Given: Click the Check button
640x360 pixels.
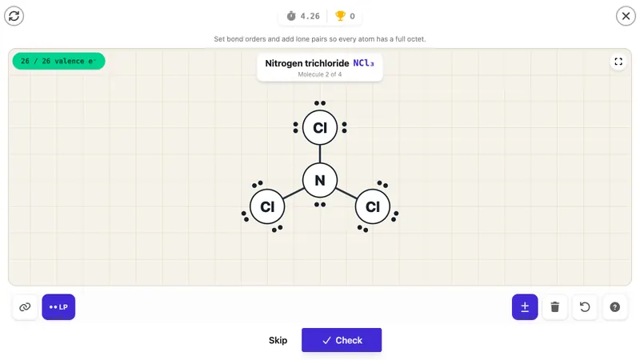Looking at the screenshot, I should pyautogui.click(x=342, y=340).
